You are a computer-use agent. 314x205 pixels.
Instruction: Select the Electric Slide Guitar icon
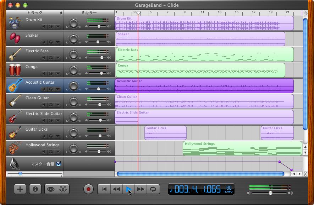[15, 117]
